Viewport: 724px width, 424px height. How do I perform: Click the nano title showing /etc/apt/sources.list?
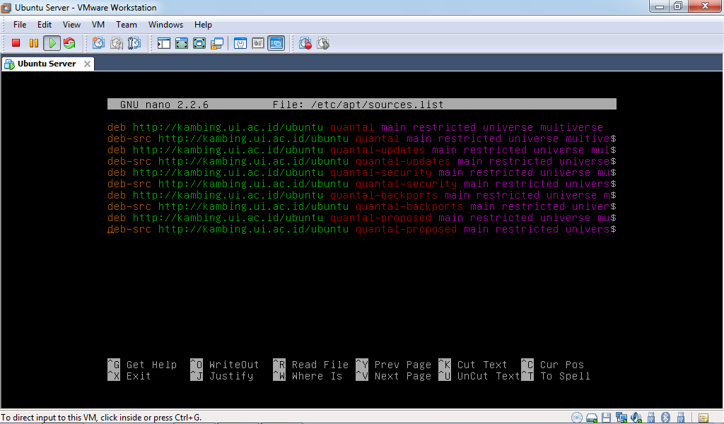tap(358, 105)
